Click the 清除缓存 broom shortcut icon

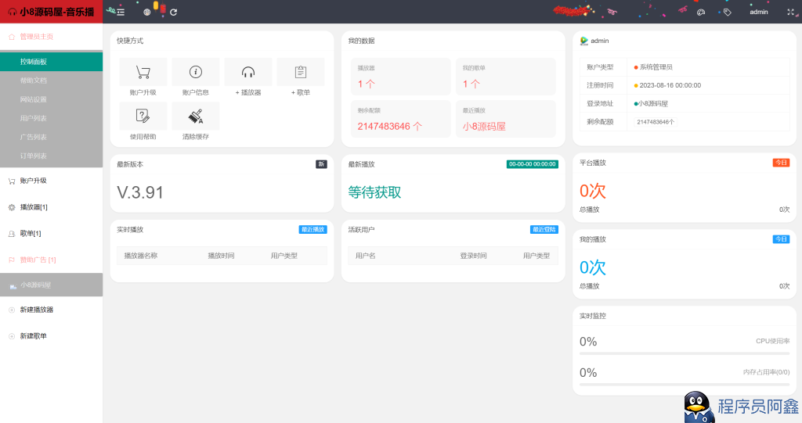pos(195,116)
